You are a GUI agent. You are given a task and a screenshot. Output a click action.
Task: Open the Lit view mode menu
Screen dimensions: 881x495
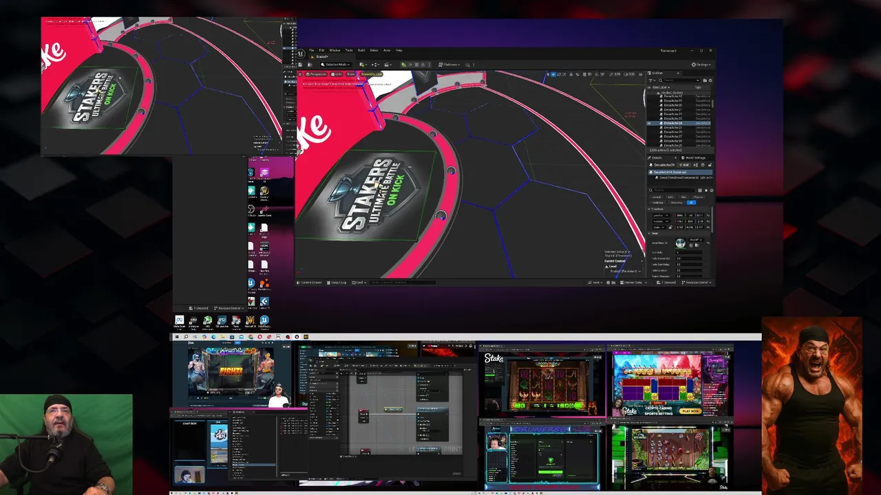[x=337, y=74]
